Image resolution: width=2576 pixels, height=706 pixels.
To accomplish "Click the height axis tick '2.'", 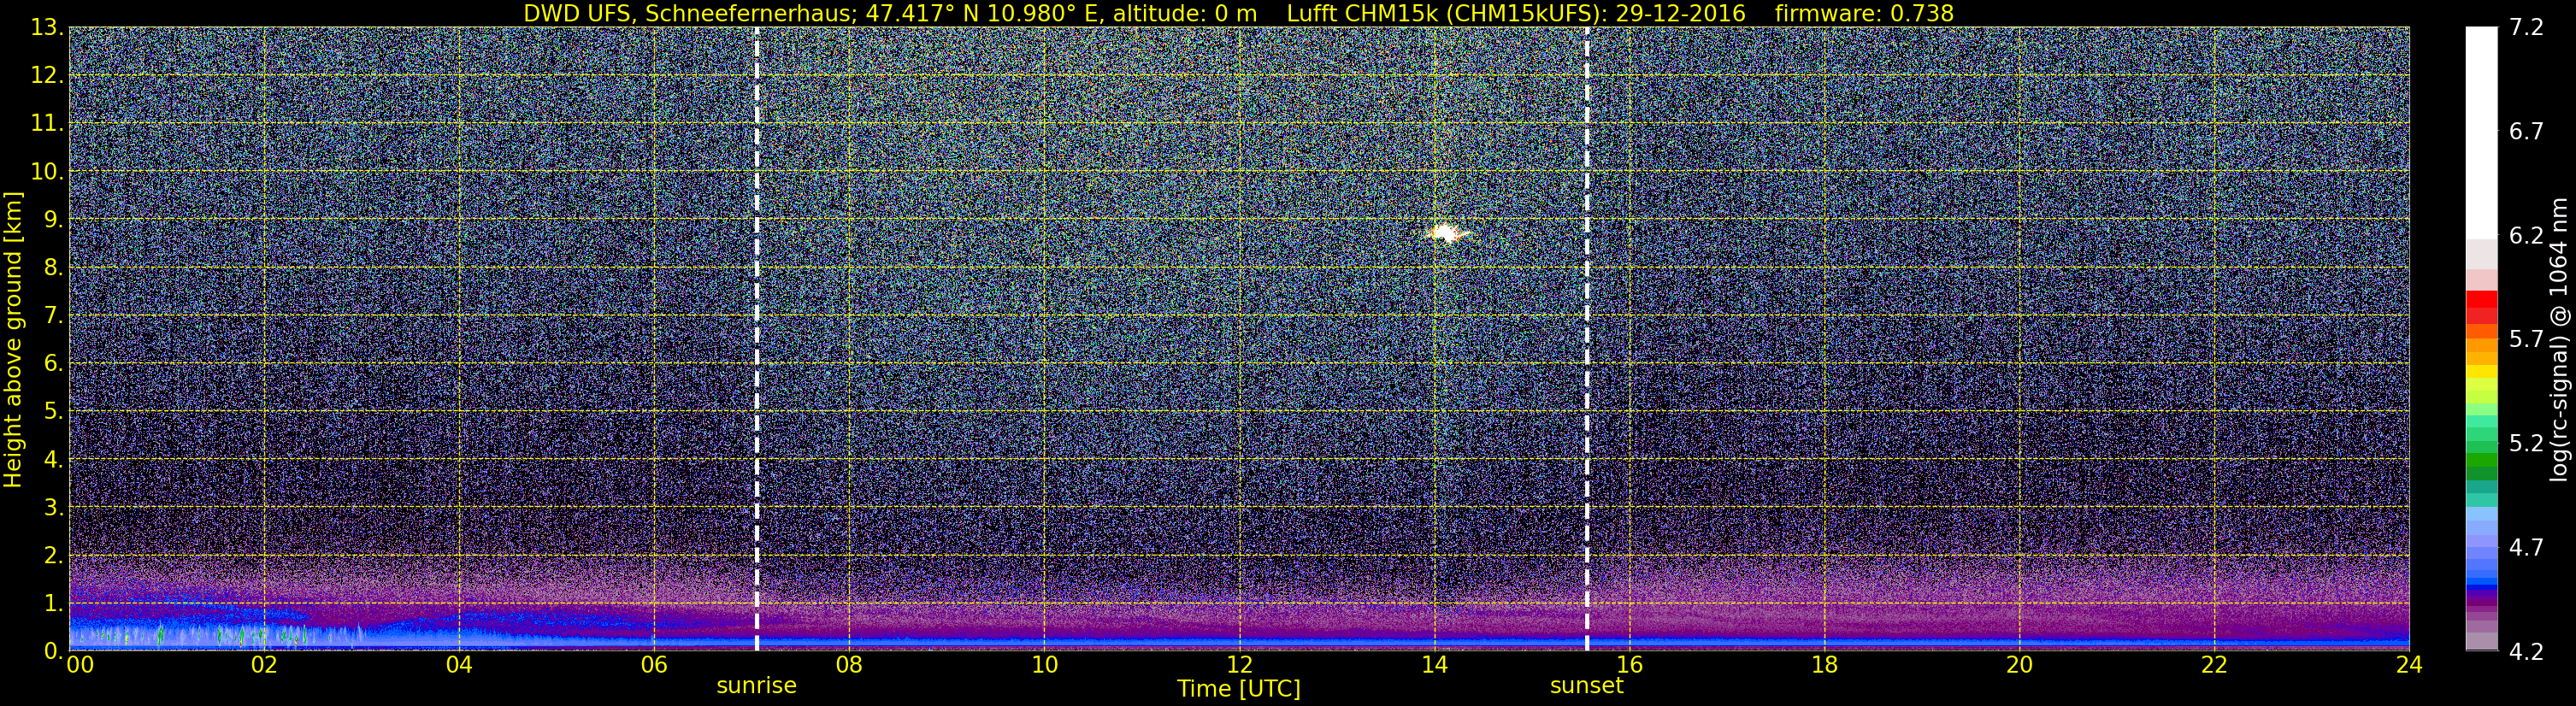I will coord(53,556).
